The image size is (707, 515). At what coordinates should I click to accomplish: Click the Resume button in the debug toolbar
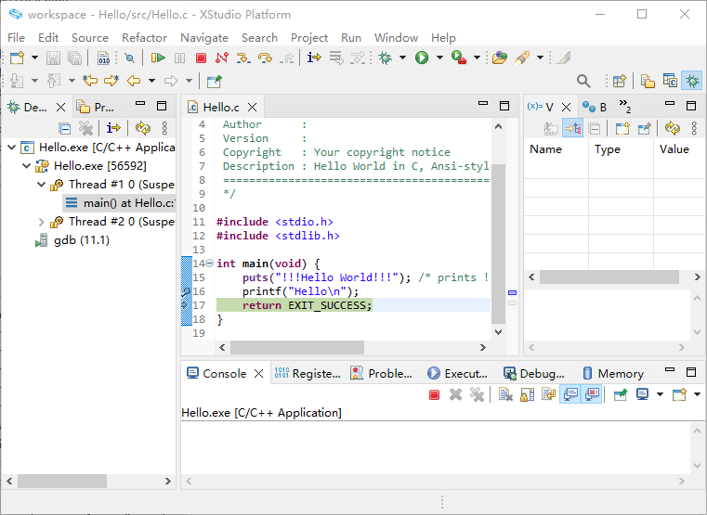(x=158, y=58)
